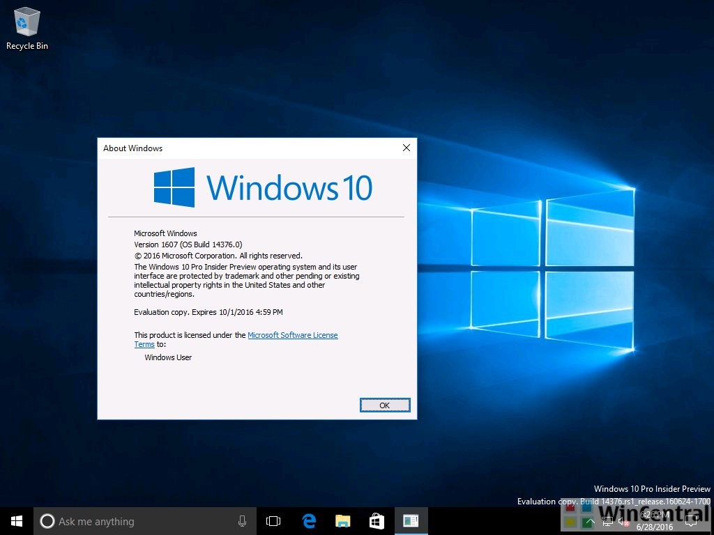Screen dimensions: 714x535
Task: Close the About Windows dialog
Action: pos(407,148)
